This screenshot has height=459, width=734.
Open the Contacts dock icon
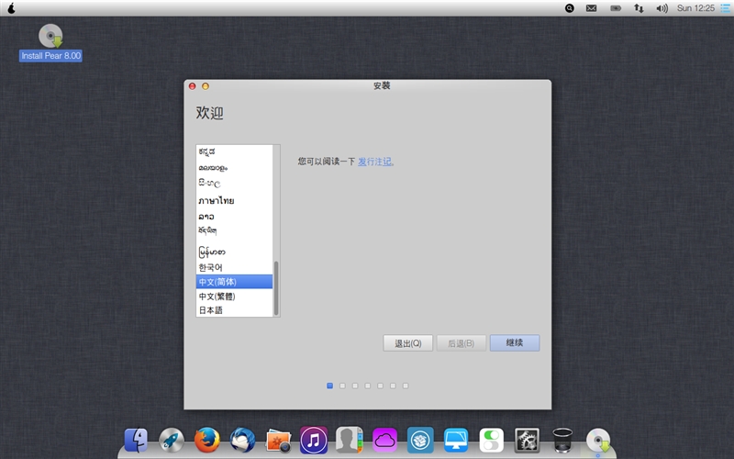[350, 440]
